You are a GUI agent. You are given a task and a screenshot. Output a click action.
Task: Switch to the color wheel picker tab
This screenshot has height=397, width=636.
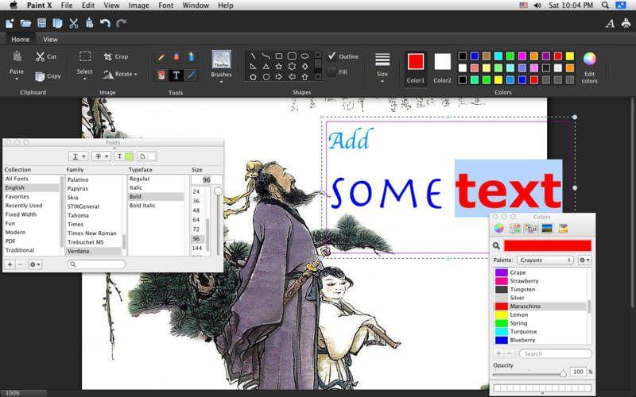point(498,228)
